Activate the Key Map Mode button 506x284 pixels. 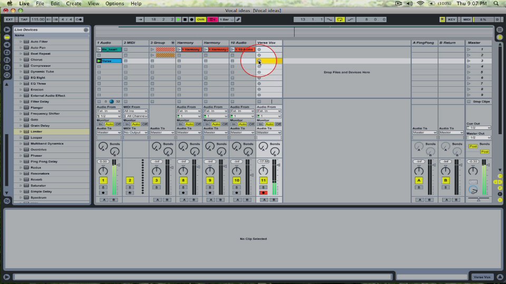pos(452,19)
